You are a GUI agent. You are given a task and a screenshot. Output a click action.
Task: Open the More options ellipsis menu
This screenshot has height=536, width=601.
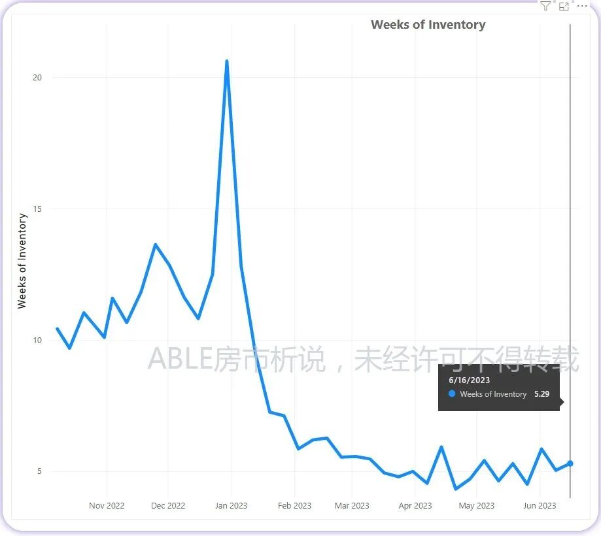pos(582,6)
